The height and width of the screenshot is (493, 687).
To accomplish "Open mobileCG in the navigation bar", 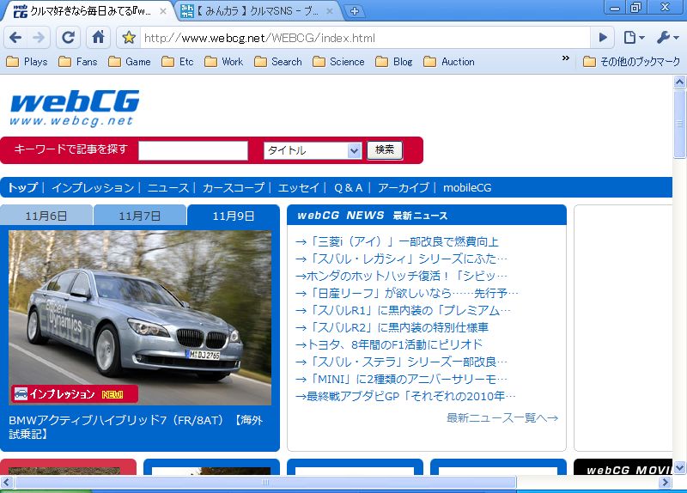I will (x=467, y=187).
